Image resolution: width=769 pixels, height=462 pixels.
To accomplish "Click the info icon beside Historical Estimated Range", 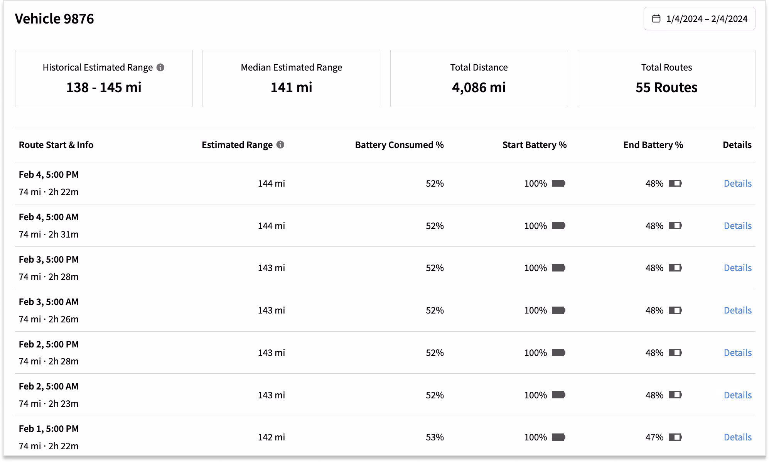I will point(160,67).
